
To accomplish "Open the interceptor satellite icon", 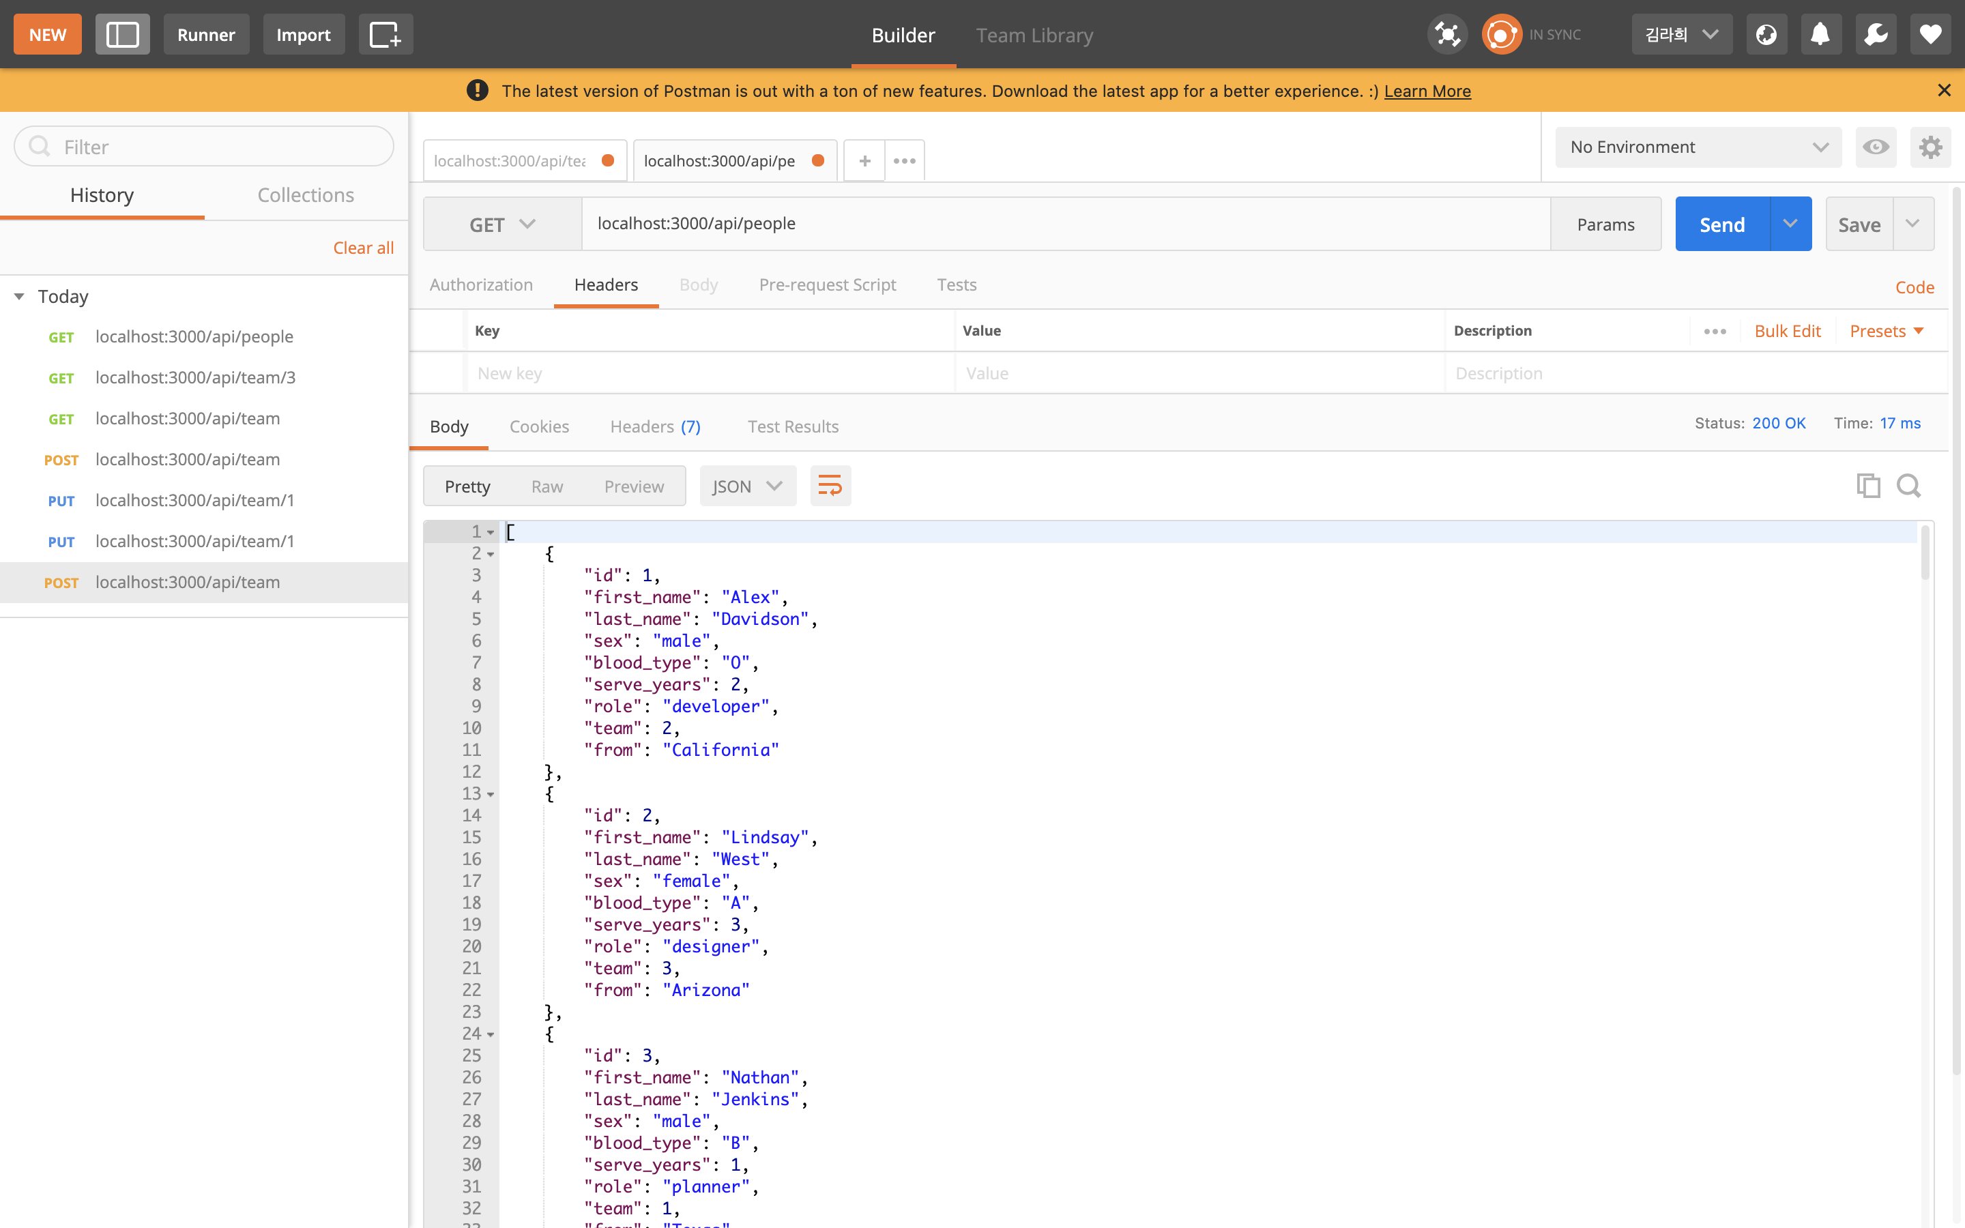I will point(1448,34).
